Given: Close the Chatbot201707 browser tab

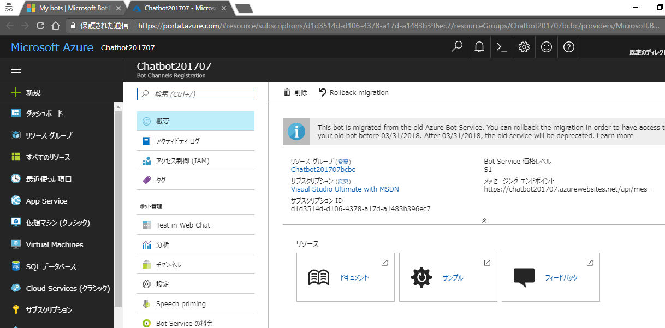Looking at the screenshot, I should (x=224, y=8).
